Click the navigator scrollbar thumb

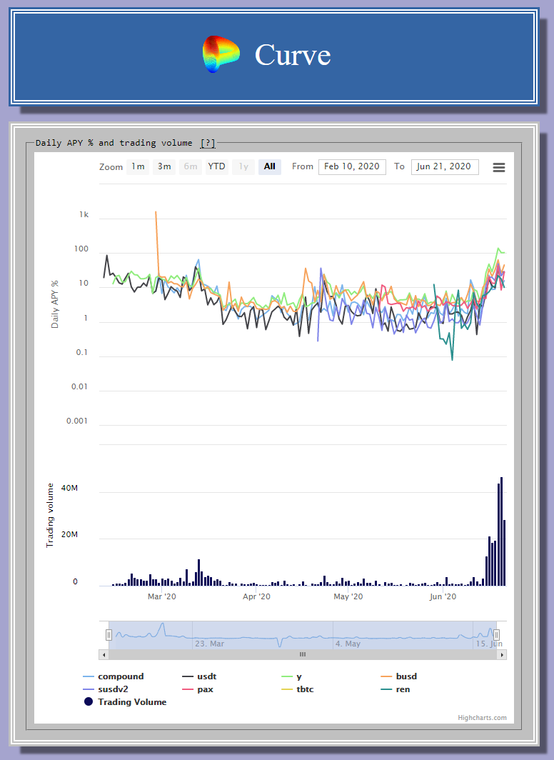tap(302, 654)
